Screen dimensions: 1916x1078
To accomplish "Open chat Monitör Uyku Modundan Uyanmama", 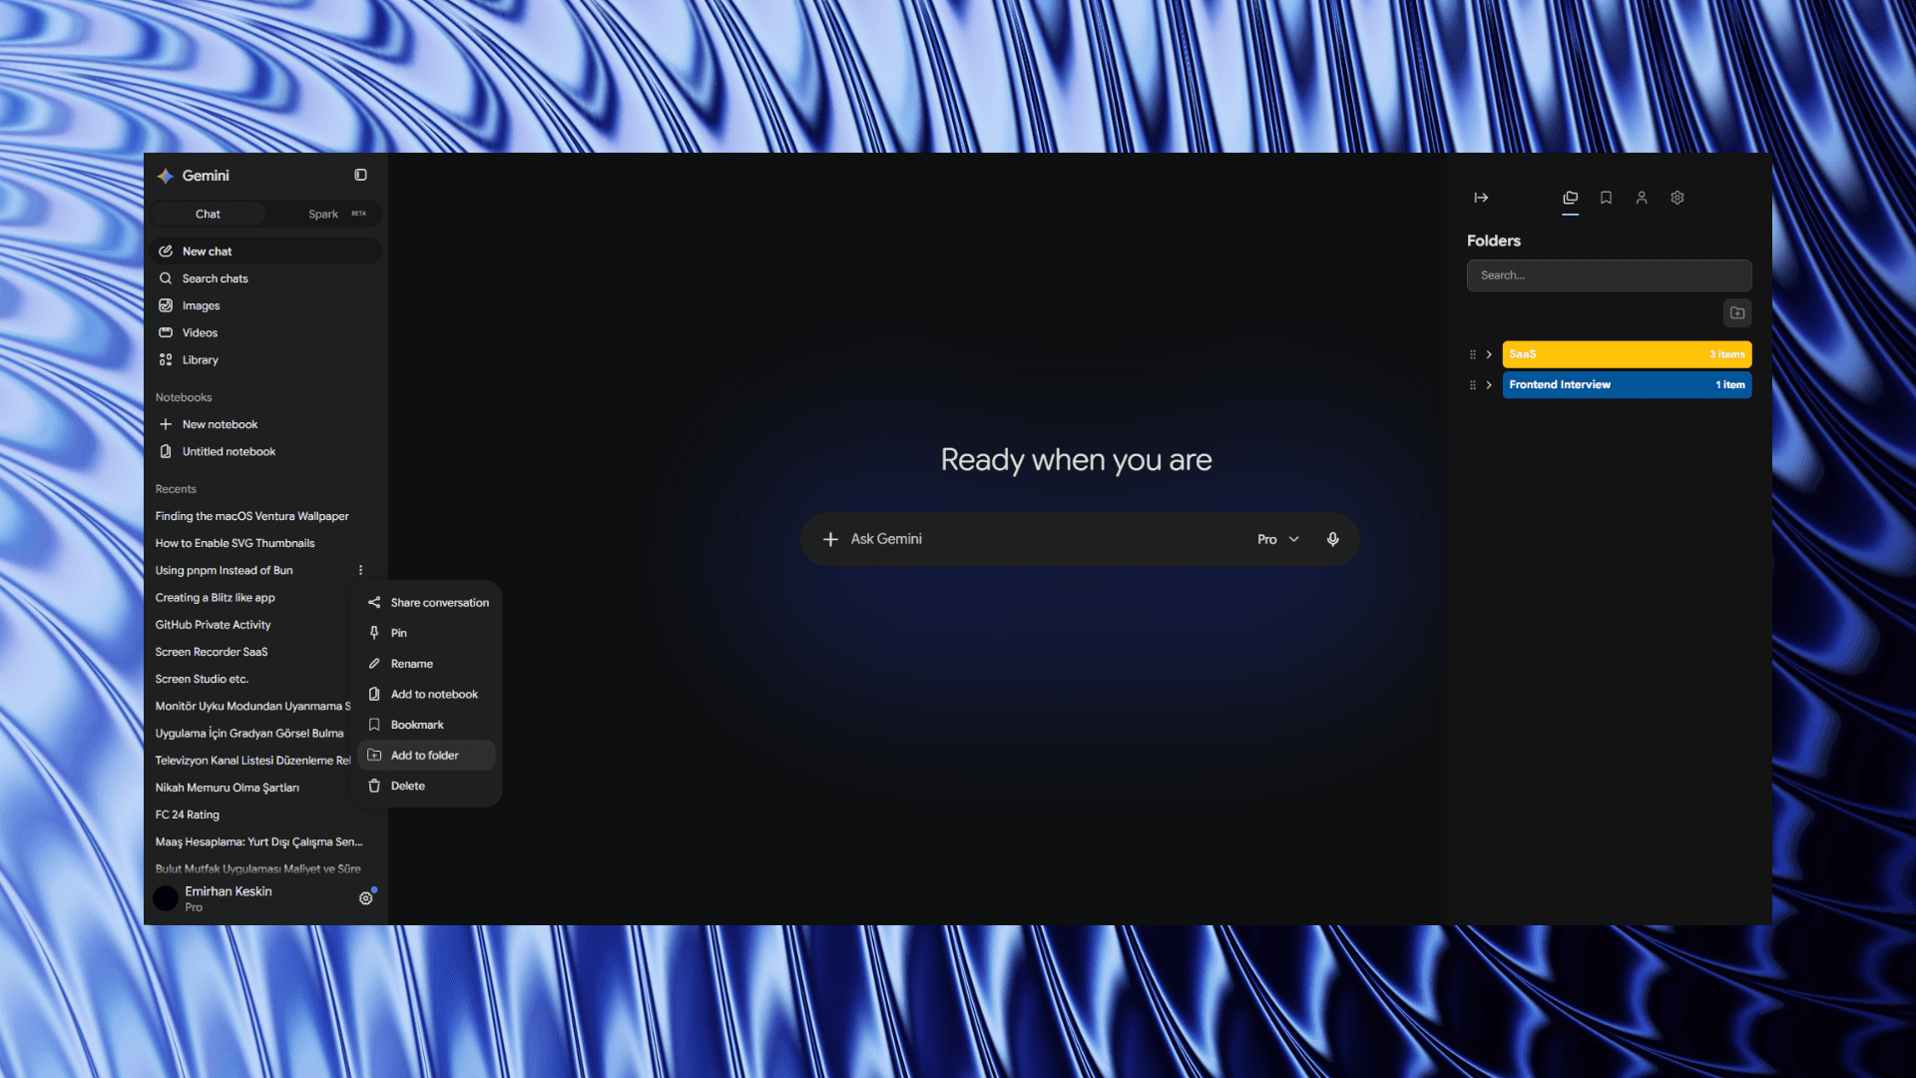I will pos(252,706).
